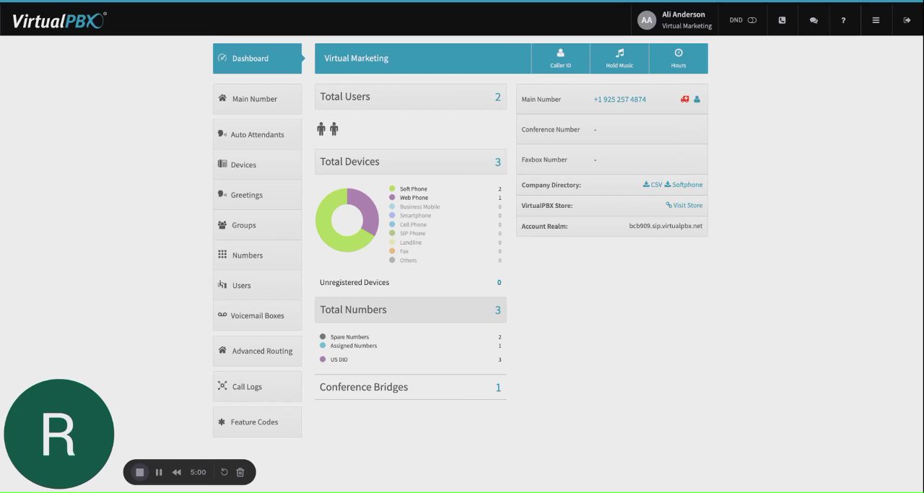Screen dimensions: 924x493
Task: Open Hours settings
Action: coord(679,58)
